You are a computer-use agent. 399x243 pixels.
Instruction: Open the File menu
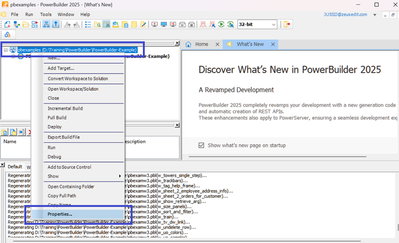[14, 14]
